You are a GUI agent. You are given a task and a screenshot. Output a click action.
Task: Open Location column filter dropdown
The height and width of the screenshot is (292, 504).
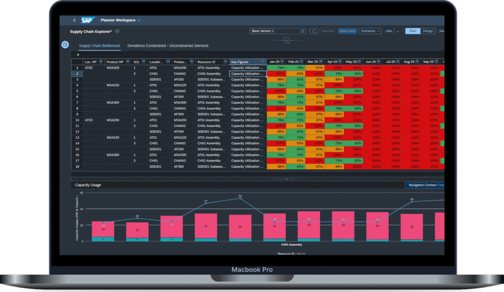[168, 61]
